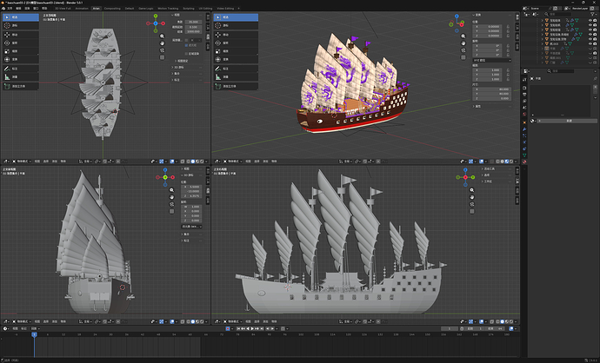The image size is (600, 363).
Task: Uncheck the checked box in top-left View sidebar panel
Action: pyautogui.click(x=186, y=45)
